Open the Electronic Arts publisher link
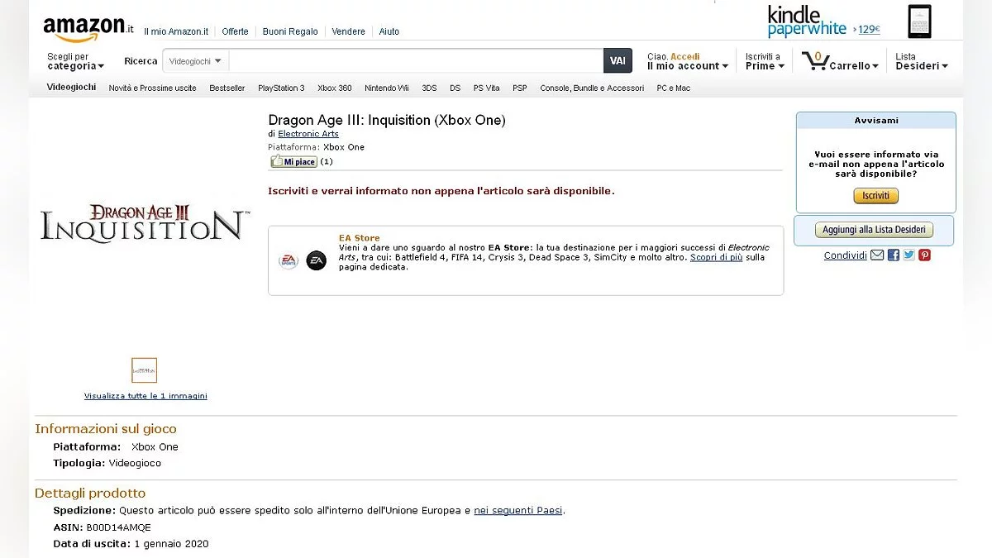The image size is (992, 558). click(308, 134)
